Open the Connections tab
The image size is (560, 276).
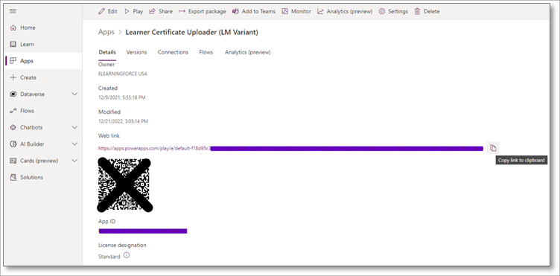click(173, 52)
